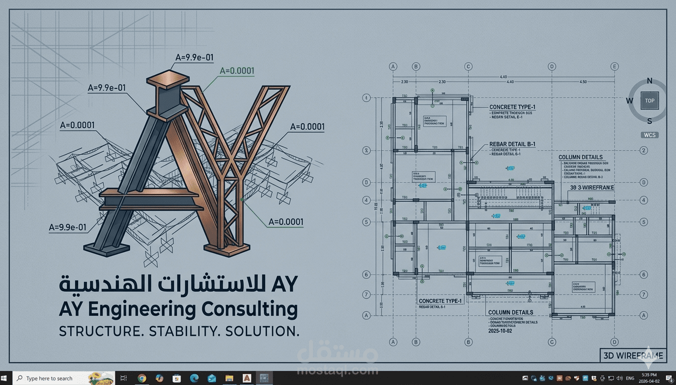
Task: Click the S compass label on ViewCube
Action: tap(649, 121)
